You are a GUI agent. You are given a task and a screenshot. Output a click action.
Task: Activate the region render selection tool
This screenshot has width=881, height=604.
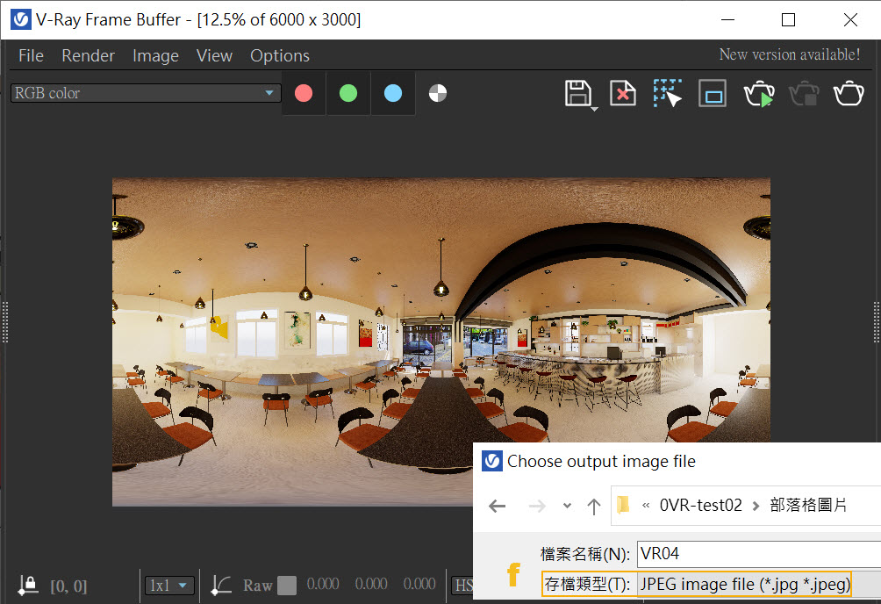click(x=668, y=93)
